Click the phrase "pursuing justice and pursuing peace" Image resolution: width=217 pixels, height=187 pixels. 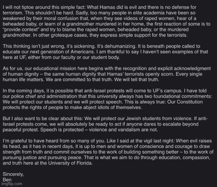[43, 157]
